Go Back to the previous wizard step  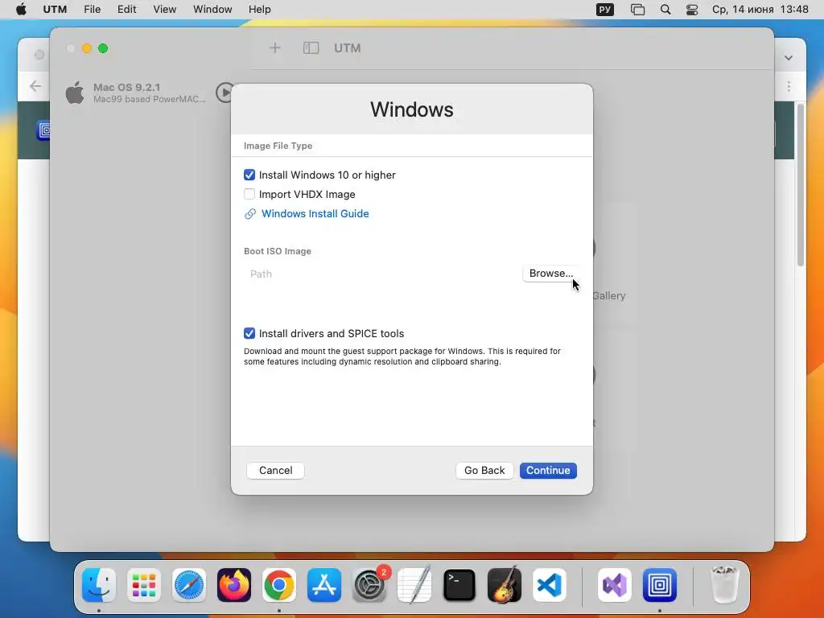click(484, 470)
